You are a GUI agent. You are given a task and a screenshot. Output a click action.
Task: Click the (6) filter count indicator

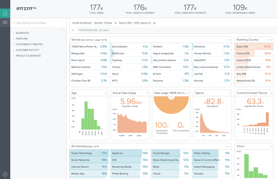pos(155,23)
